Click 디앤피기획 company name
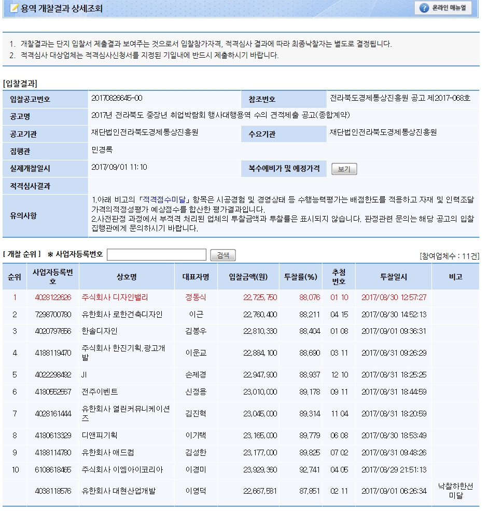The width and height of the screenshot is (488, 514). pos(100,435)
